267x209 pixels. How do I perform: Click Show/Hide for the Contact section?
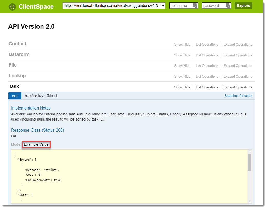[x=182, y=45]
